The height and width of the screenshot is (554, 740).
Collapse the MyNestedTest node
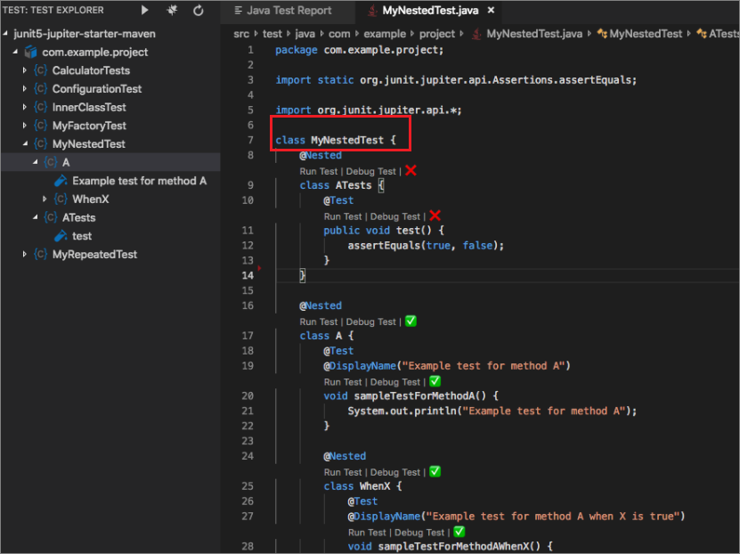(27, 143)
